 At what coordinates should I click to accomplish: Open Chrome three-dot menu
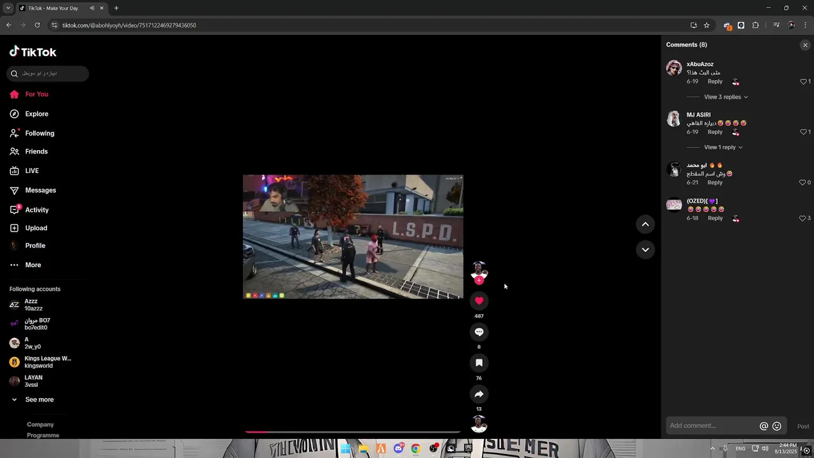point(805,25)
